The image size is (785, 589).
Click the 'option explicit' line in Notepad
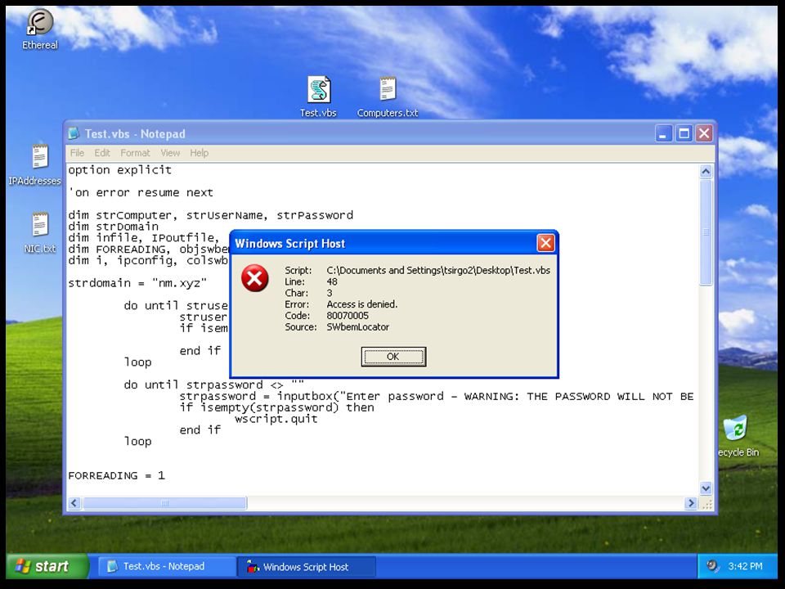pyautogui.click(x=120, y=170)
